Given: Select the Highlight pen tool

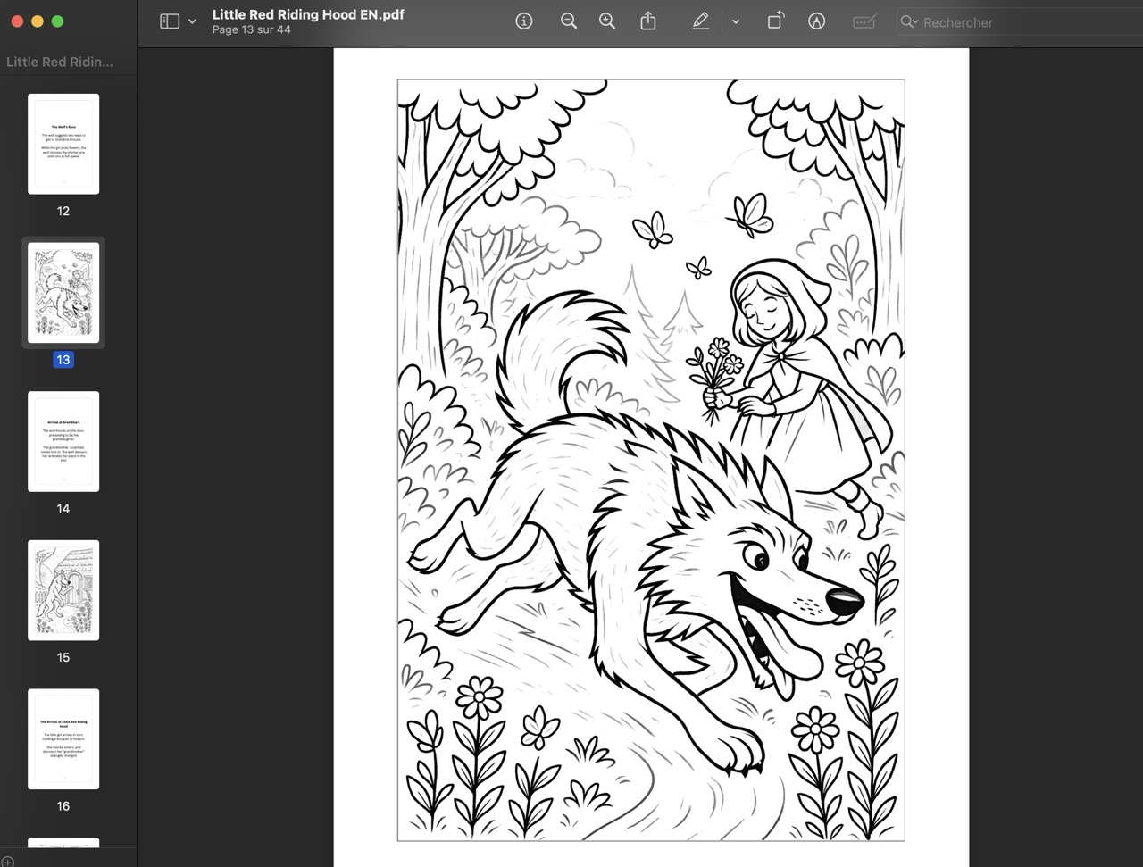Looking at the screenshot, I should (x=701, y=21).
